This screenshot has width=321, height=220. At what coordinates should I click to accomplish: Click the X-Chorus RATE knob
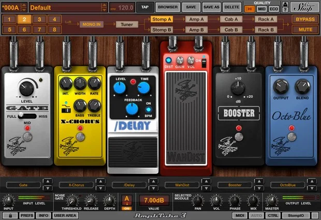(x=94, y=84)
